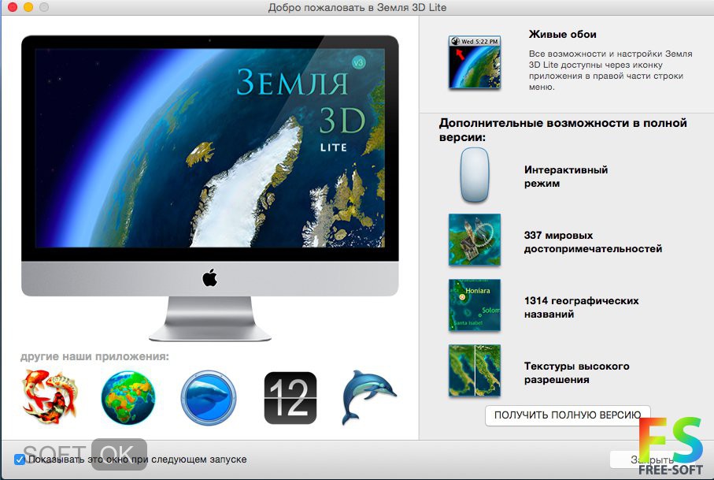Click the landmarks icon for 337 достопримечательностей
The image size is (714, 480).
475,240
